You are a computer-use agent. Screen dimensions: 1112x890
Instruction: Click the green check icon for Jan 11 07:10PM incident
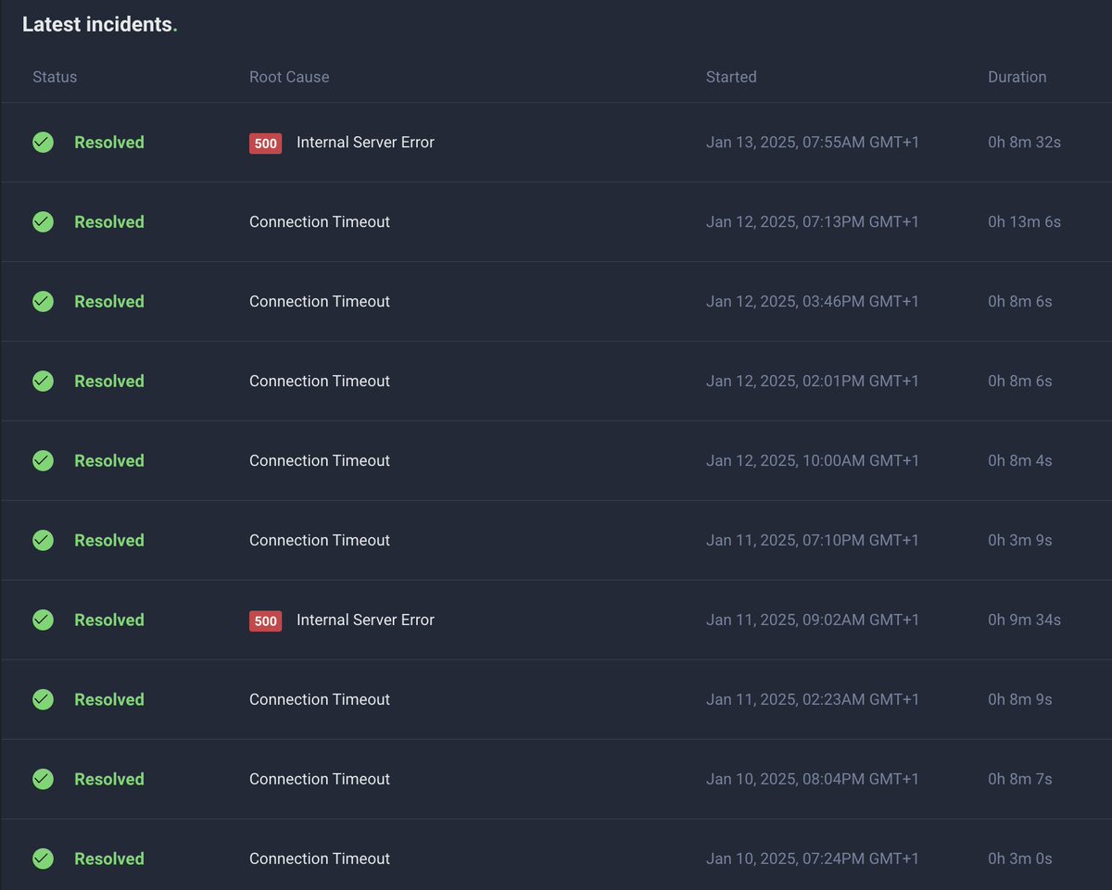tap(43, 540)
